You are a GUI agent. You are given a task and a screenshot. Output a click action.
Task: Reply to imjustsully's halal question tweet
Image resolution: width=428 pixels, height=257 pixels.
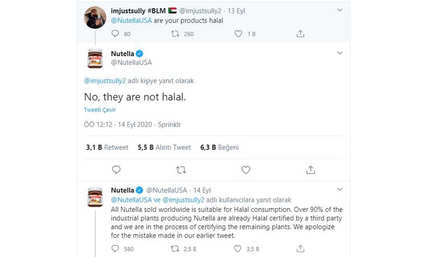click(115, 33)
